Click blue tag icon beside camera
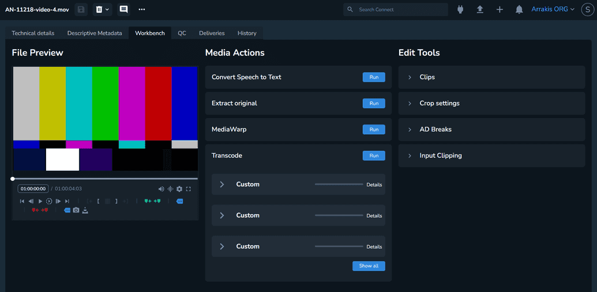 [x=67, y=210]
